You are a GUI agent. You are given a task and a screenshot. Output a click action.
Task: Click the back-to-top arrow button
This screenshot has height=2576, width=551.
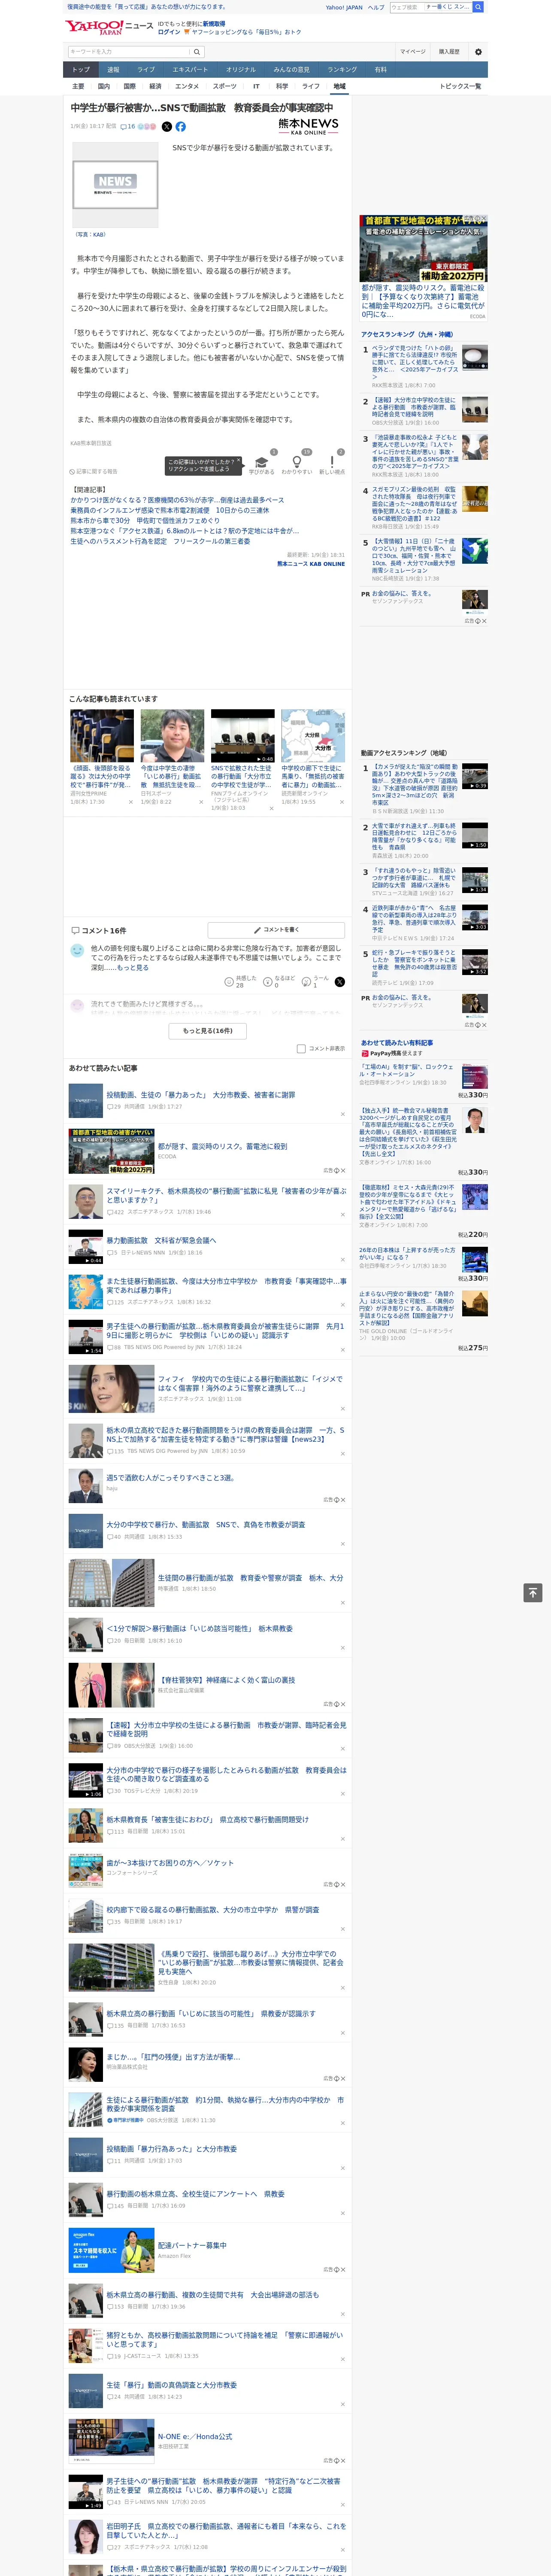(x=533, y=1592)
